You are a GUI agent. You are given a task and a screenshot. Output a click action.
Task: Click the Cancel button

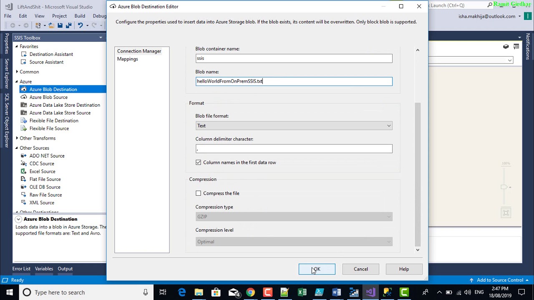coord(361,269)
